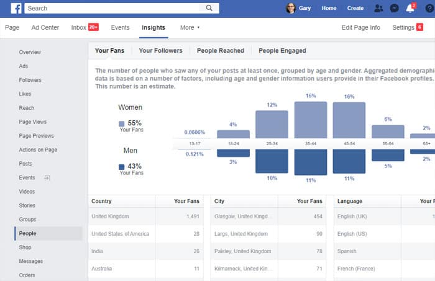Click Gary's profile name

click(x=304, y=8)
